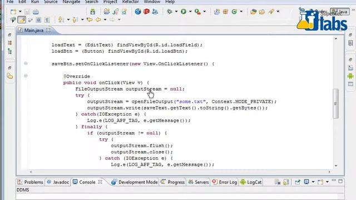Viewport: 356px width, 200px height.
Task: Toggle Block Selection Mode button
Action: pos(38,20)
